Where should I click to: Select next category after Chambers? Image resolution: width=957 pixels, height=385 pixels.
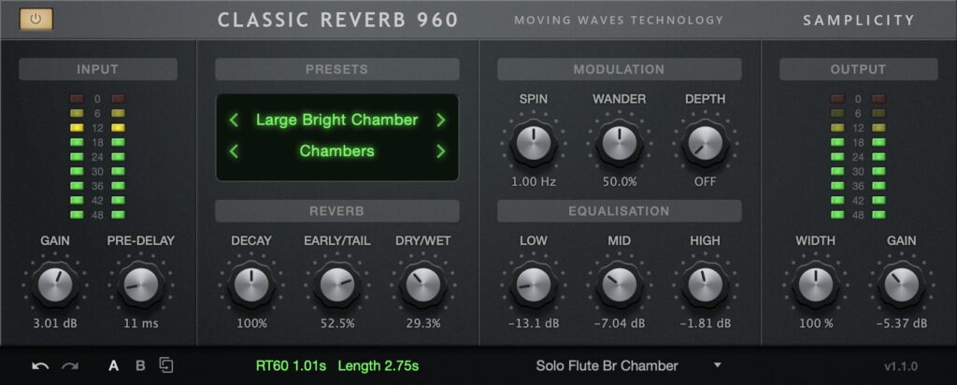tap(441, 150)
